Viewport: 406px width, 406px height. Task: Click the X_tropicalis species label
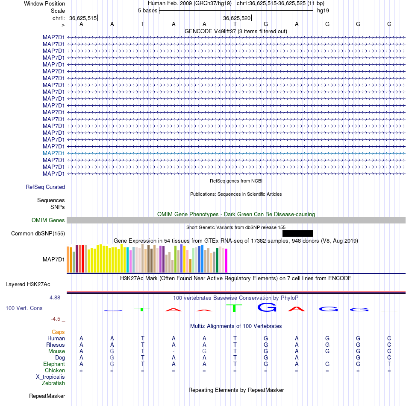[x=50, y=377]
